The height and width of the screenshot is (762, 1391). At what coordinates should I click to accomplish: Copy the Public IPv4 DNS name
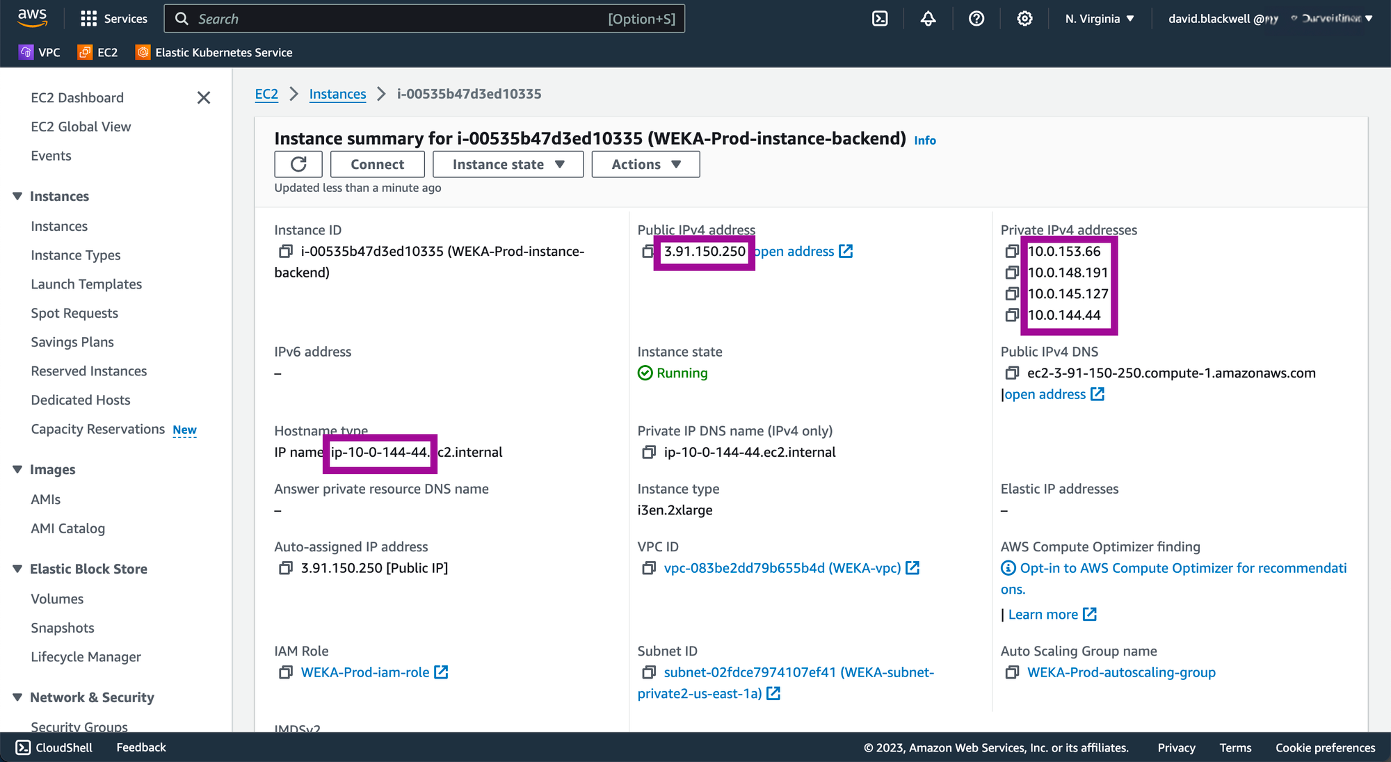pyautogui.click(x=1012, y=373)
